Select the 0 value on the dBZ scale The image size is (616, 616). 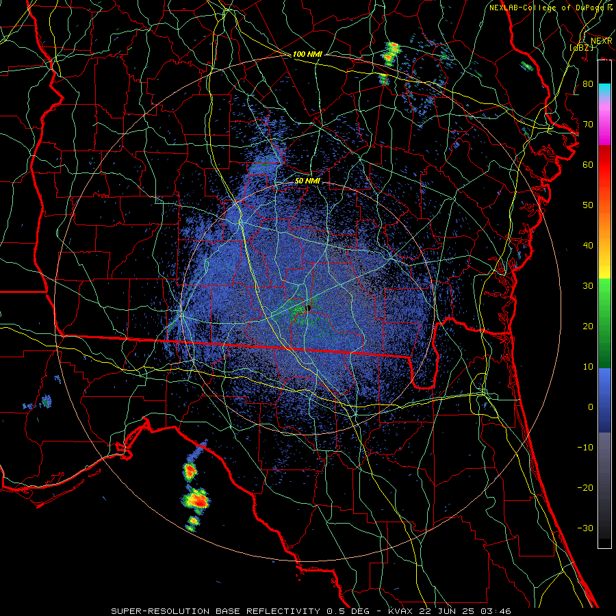click(x=591, y=407)
